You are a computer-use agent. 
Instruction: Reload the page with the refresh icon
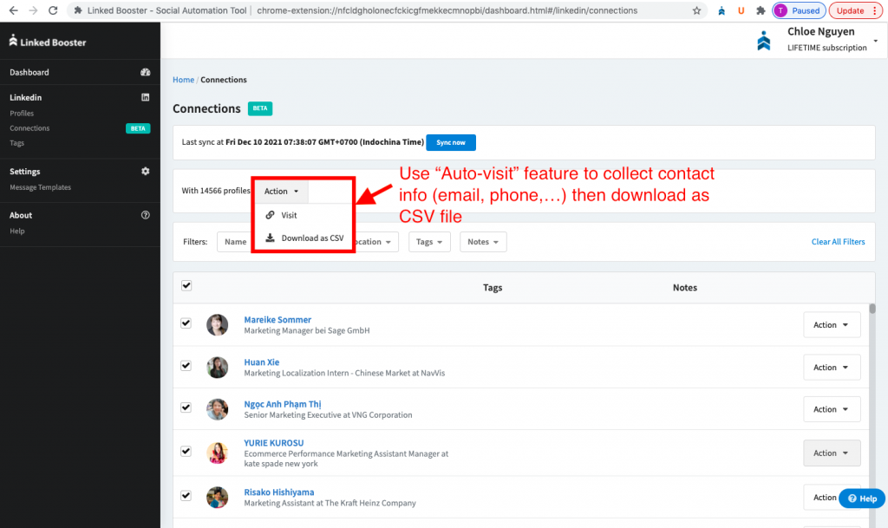coord(53,10)
